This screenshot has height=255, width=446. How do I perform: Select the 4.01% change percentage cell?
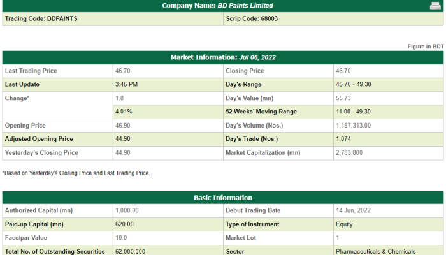[x=168, y=112]
